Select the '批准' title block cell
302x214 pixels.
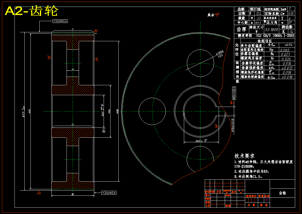[228, 206]
